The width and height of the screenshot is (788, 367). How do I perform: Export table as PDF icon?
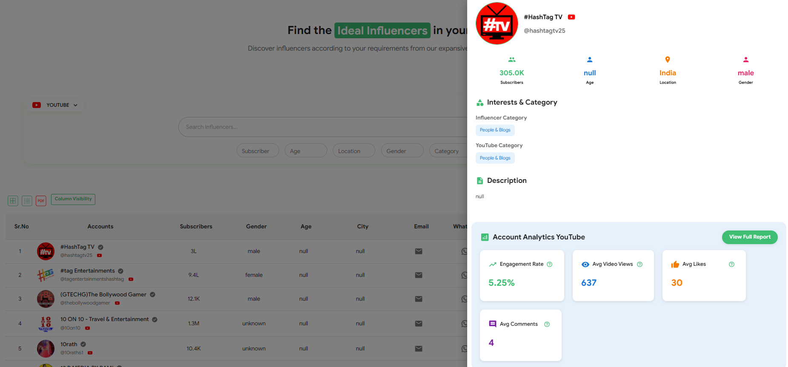(41, 201)
